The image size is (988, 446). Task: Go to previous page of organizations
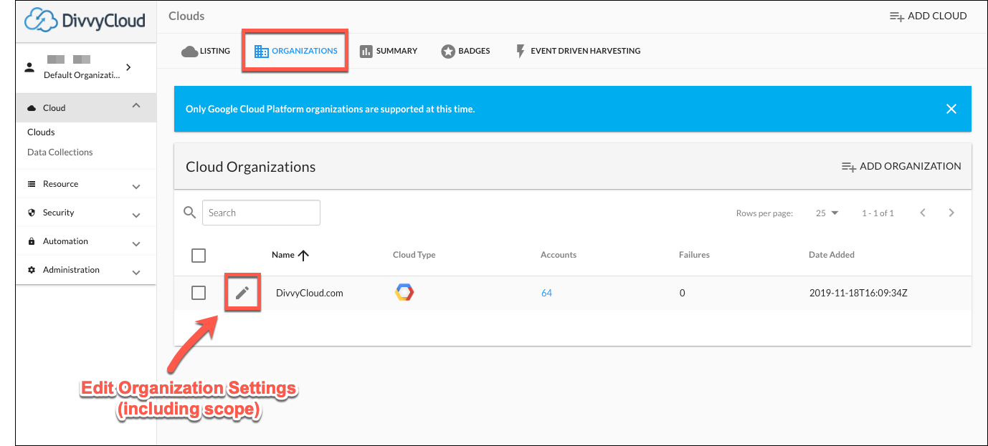coord(923,213)
